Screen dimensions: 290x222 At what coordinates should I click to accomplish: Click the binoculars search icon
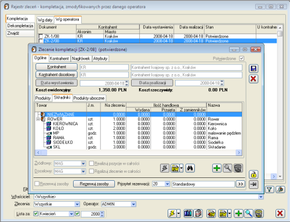click(190, 168)
